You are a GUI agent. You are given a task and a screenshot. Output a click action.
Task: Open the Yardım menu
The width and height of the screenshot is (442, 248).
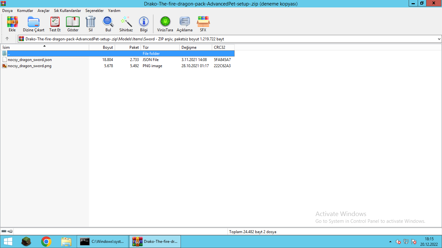[x=114, y=11]
